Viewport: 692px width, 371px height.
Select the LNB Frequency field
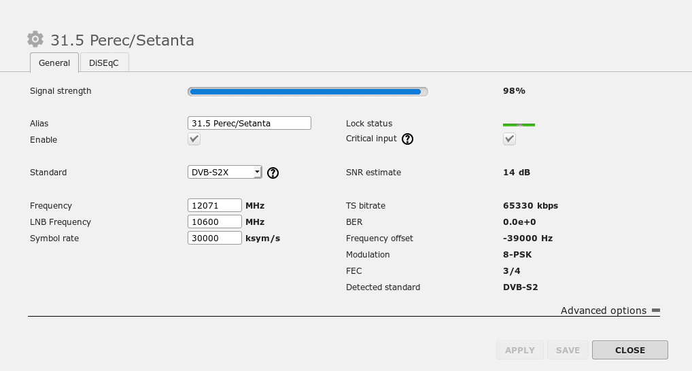[x=214, y=222]
